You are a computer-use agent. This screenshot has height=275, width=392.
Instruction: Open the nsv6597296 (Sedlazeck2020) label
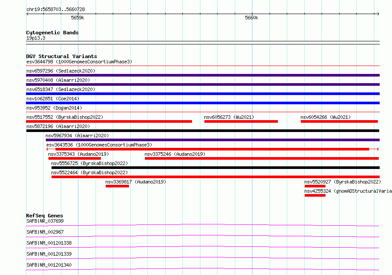pyautogui.click(x=61, y=71)
